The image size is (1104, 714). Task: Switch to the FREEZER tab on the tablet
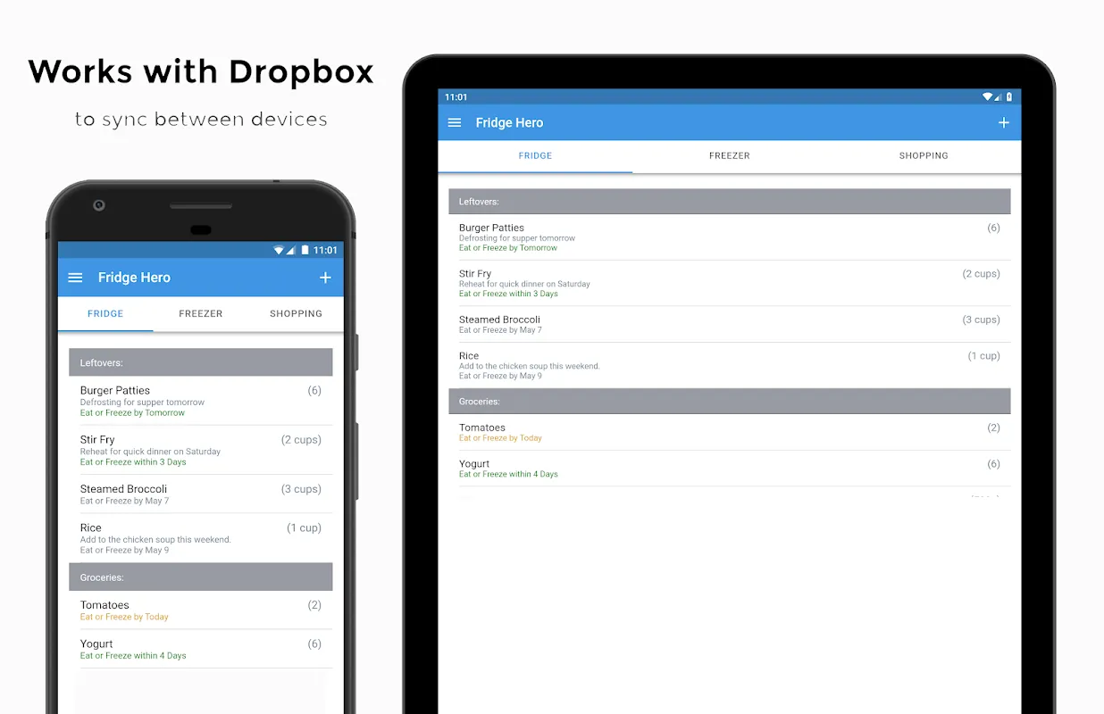729,155
